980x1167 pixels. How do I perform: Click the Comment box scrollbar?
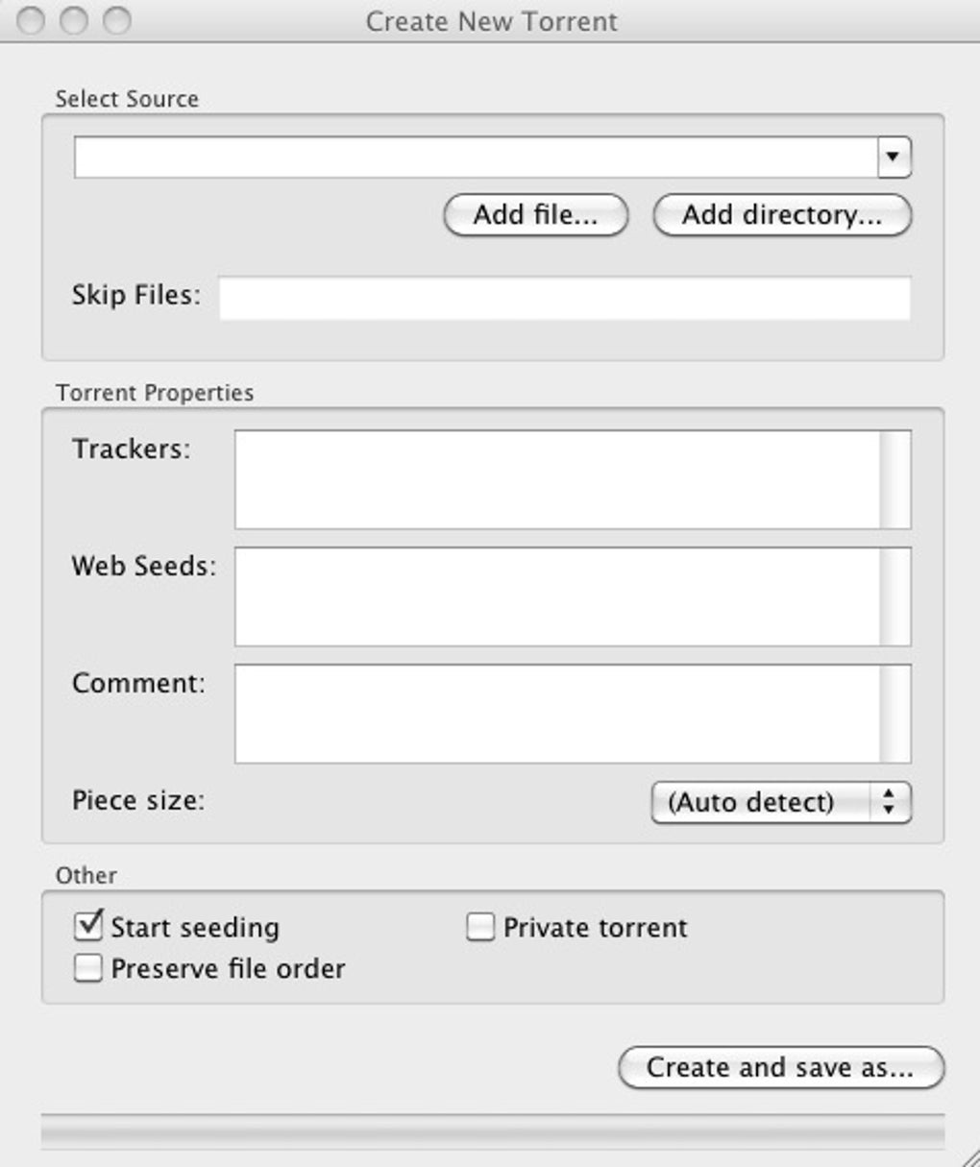895,714
